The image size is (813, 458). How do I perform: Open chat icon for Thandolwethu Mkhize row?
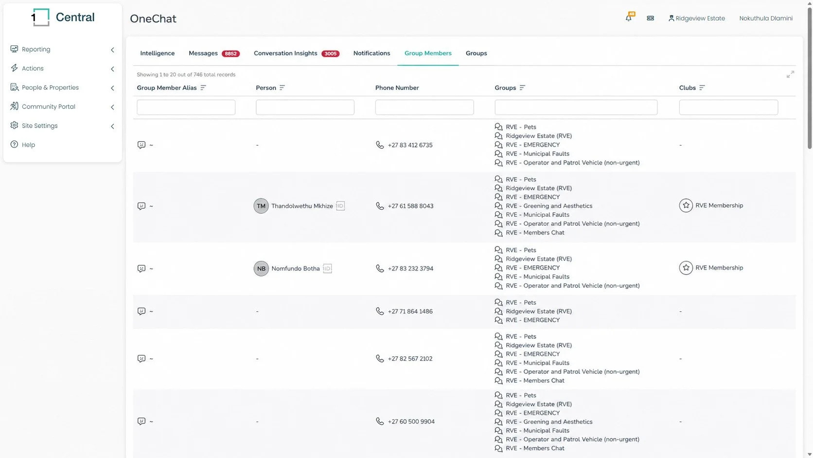pos(141,206)
